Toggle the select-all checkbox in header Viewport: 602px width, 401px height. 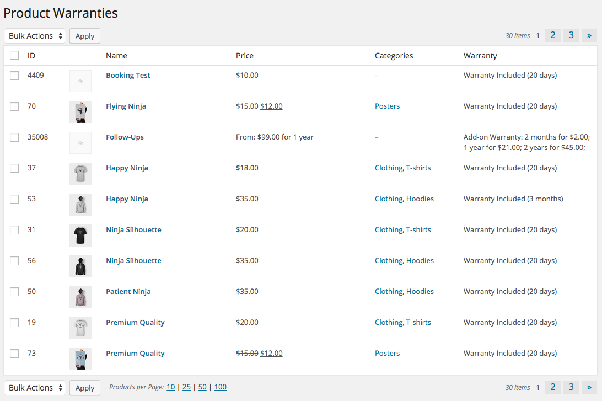(x=14, y=55)
